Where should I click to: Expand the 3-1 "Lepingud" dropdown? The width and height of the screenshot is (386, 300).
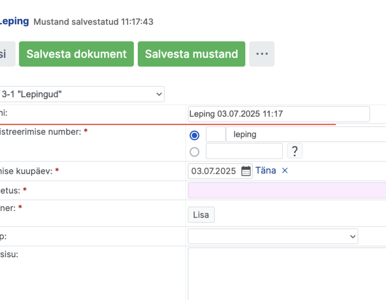81,94
